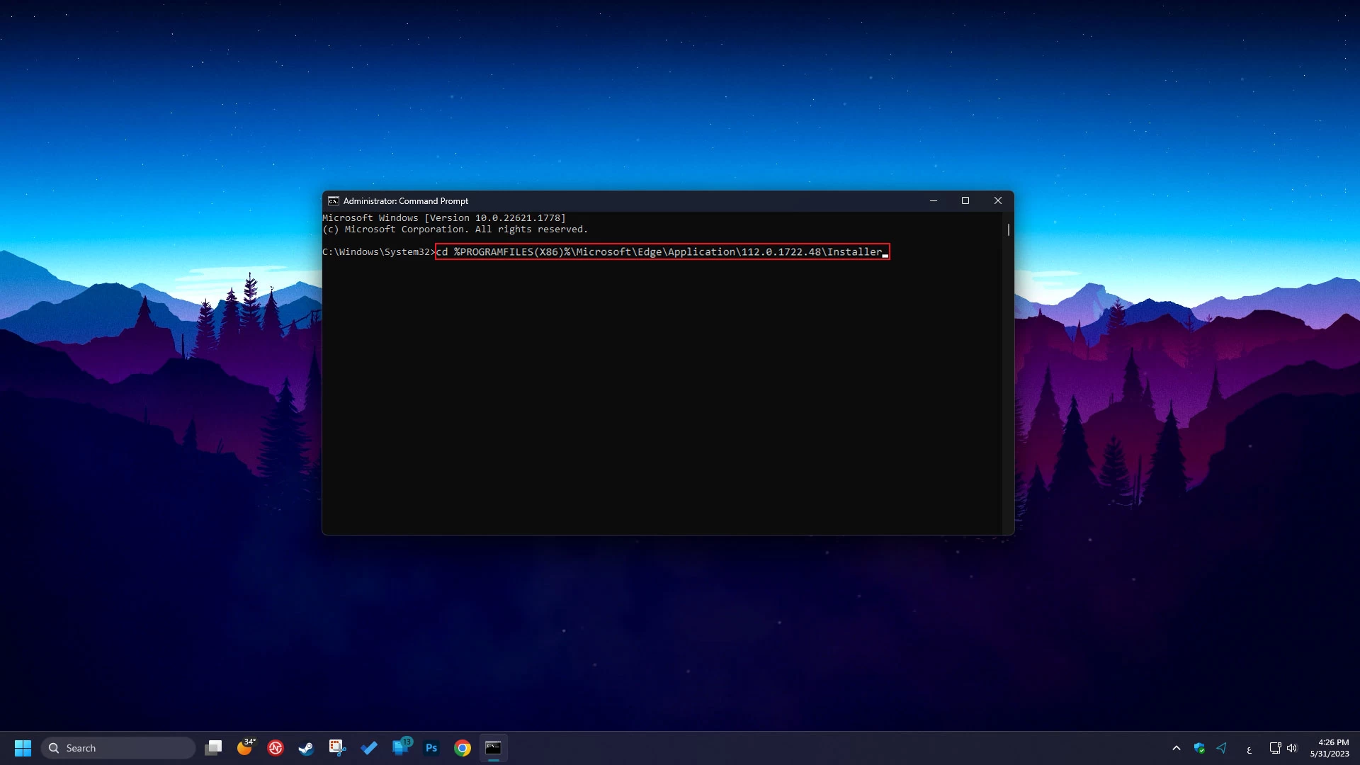Maximize the Command Prompt window
Screen dimensions: 1360x765
pyautogui.click(x=965, y=201)
